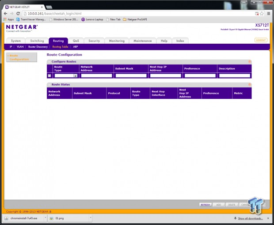Click blocked popup icon in address bar

(257, 14)
